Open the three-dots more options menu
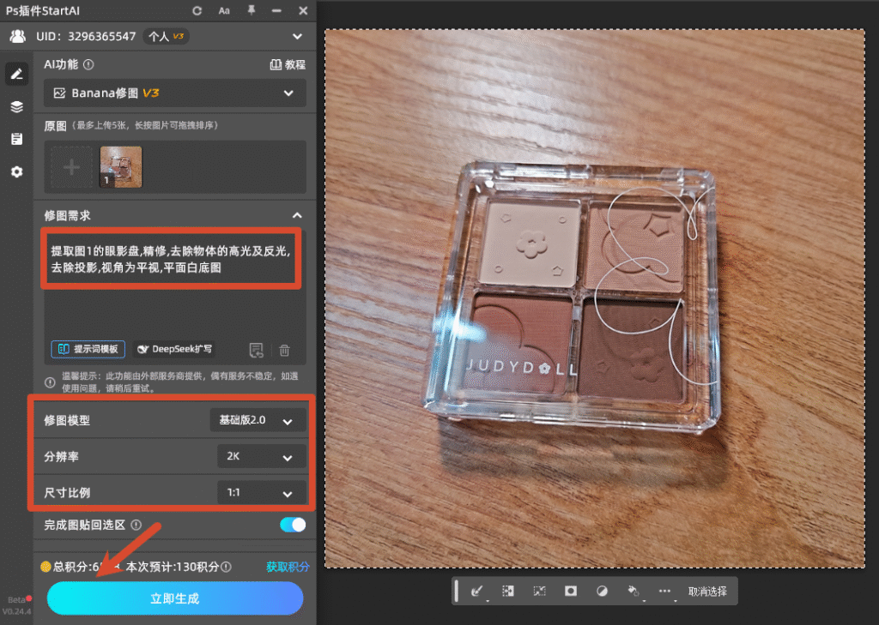This screenshot has height=625, width=879. [665, 591]
